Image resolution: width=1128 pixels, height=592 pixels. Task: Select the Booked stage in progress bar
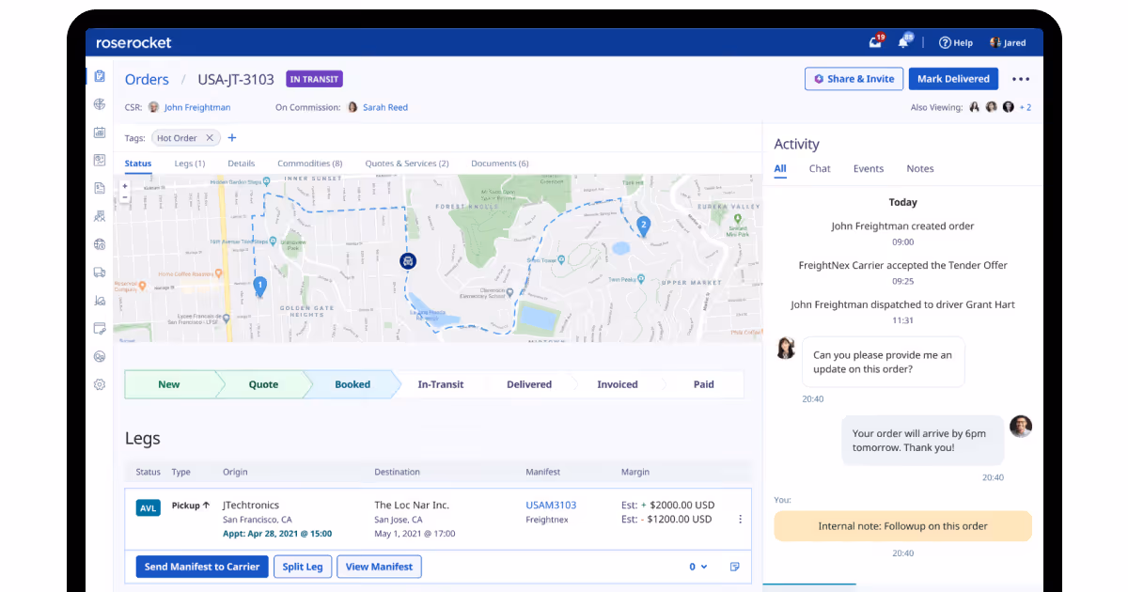click(352, 384)
